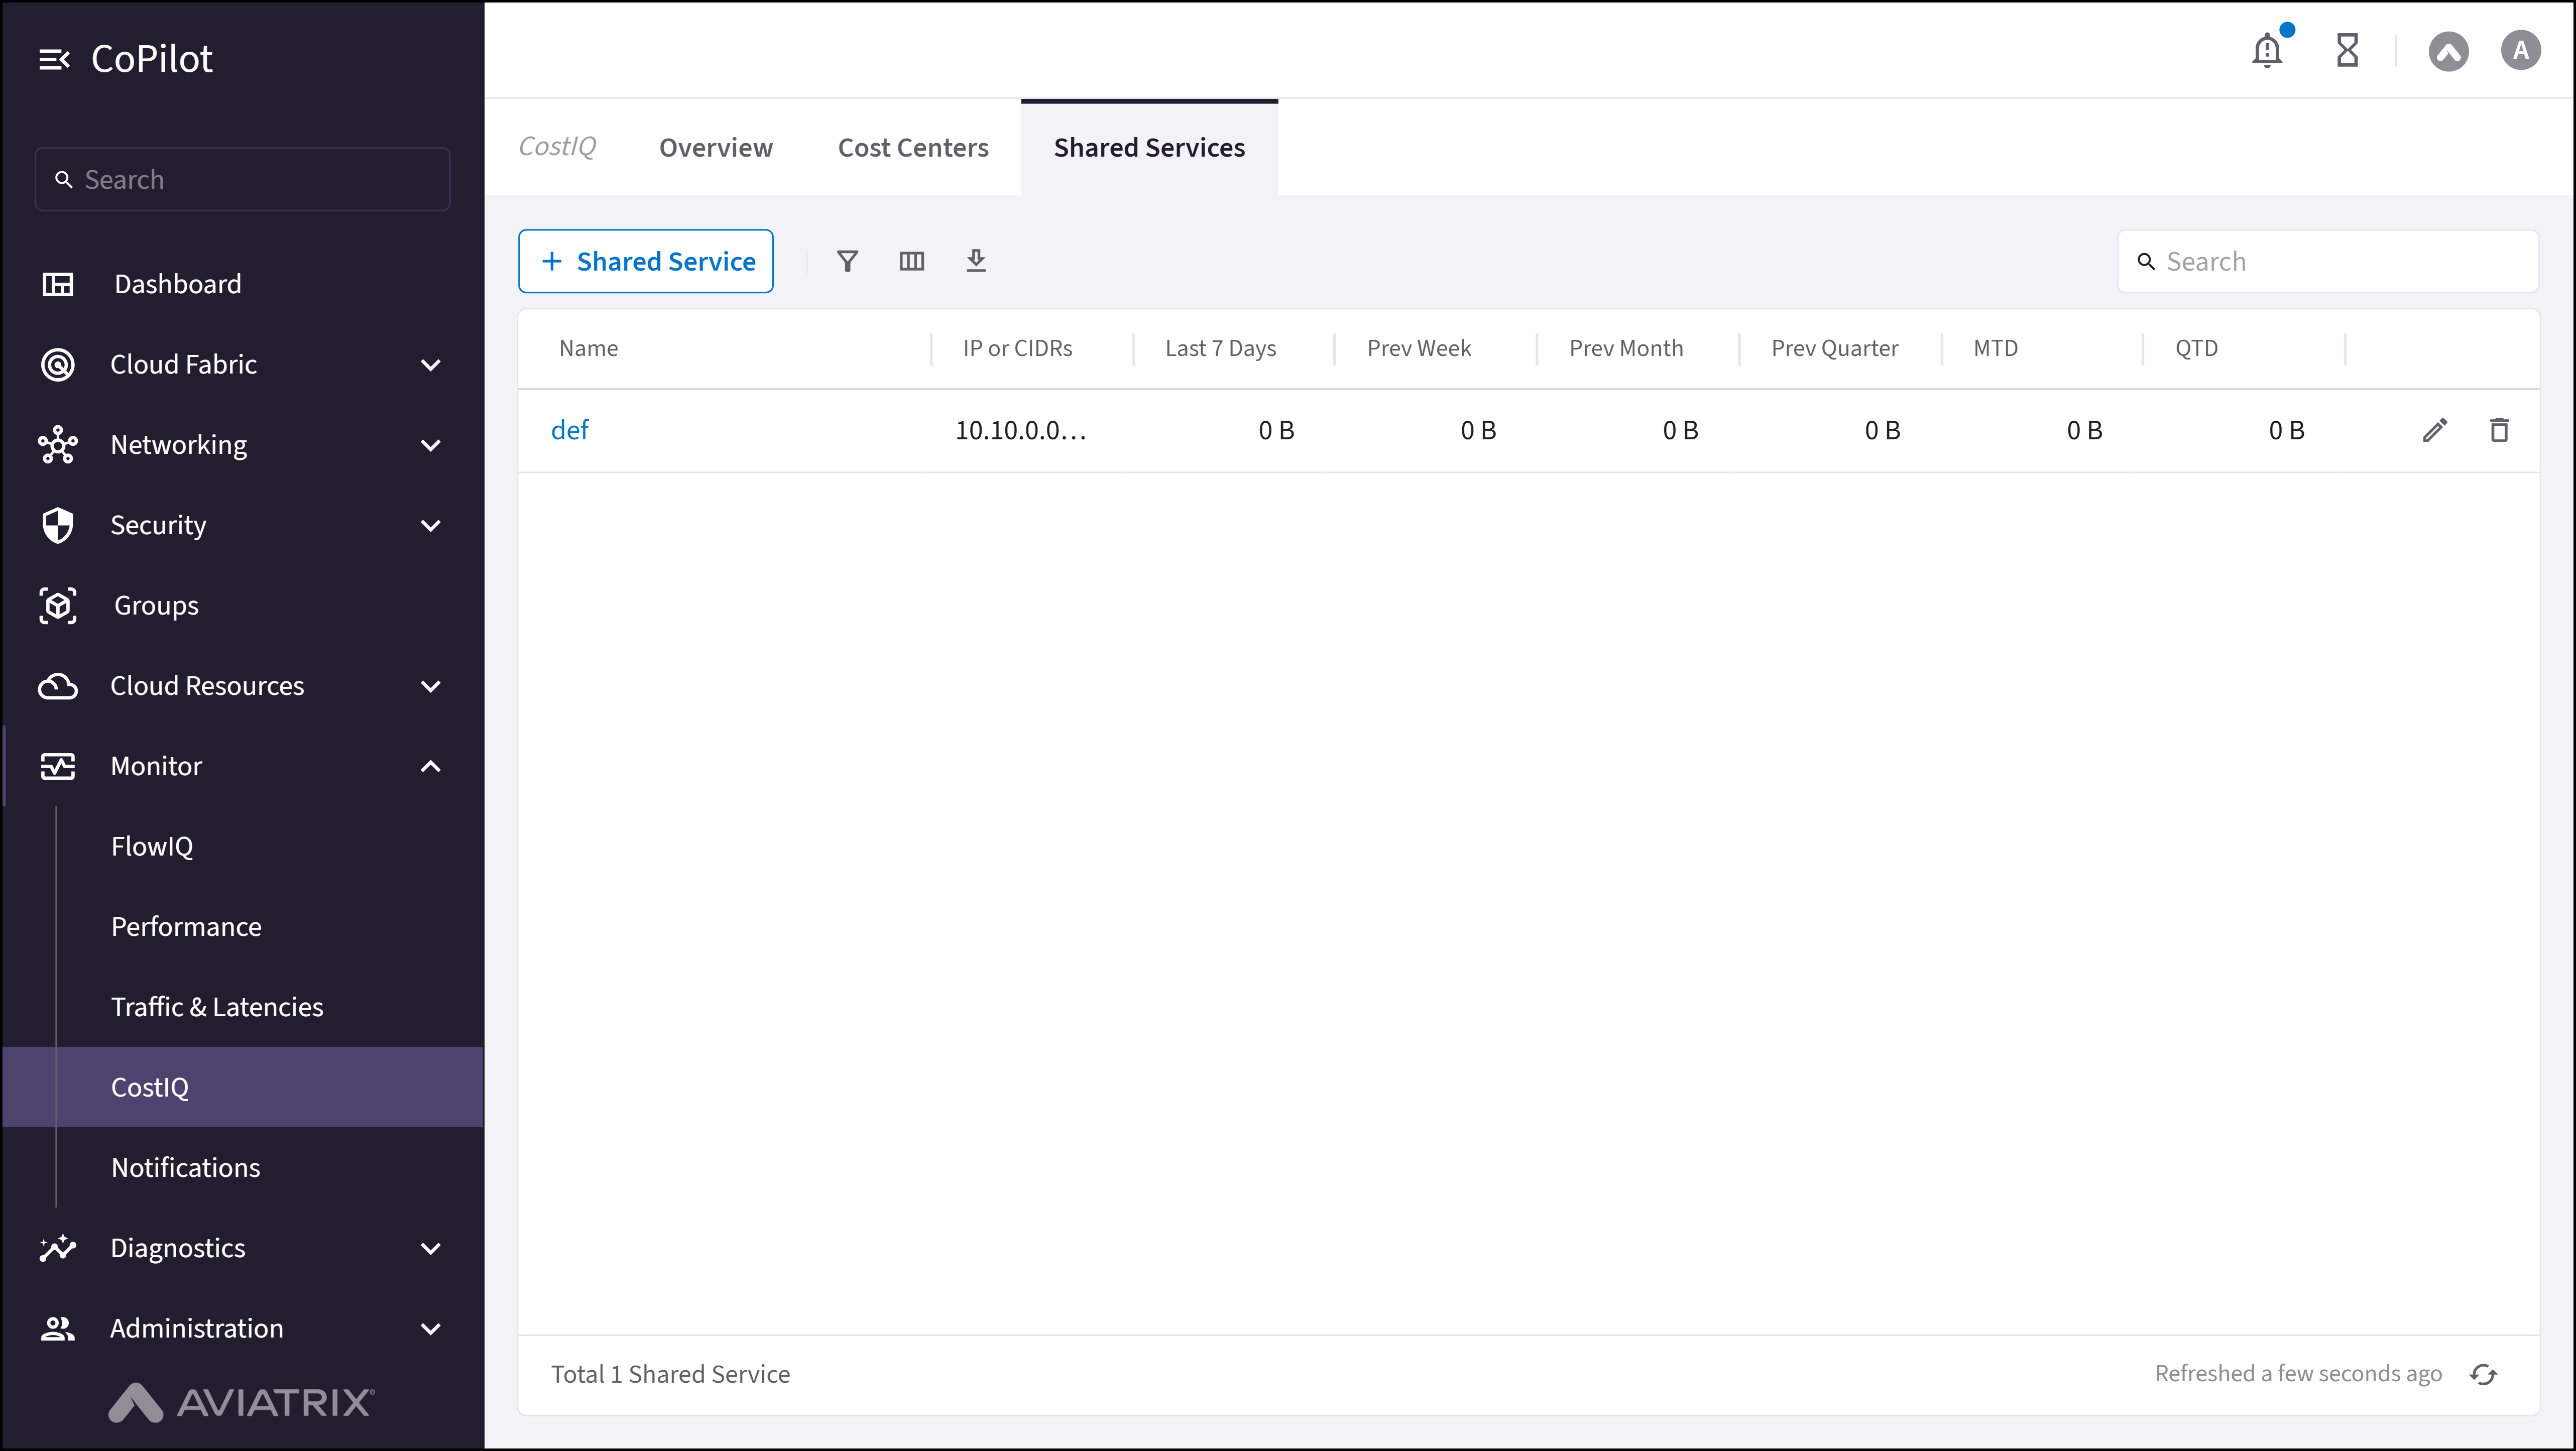This screenshot has width=2576, height=1451.
Task: Delete the def shared service via trash icon
Action: [2500, 429]
